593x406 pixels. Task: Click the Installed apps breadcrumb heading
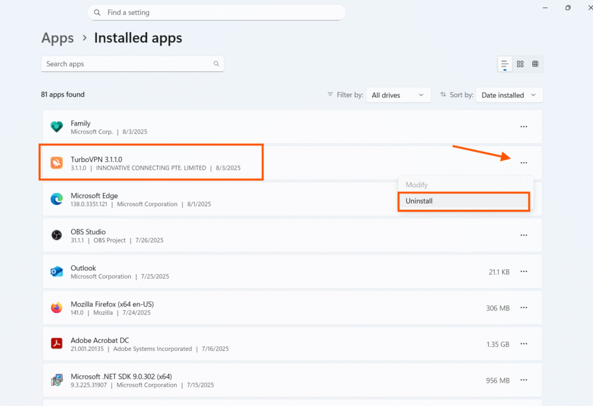138,38
